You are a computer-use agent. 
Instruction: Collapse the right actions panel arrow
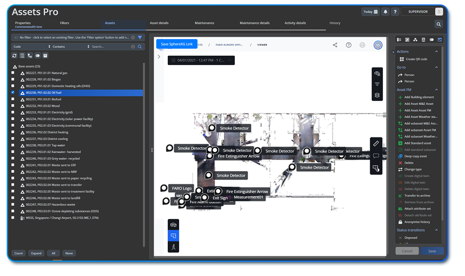coord(393,52)
